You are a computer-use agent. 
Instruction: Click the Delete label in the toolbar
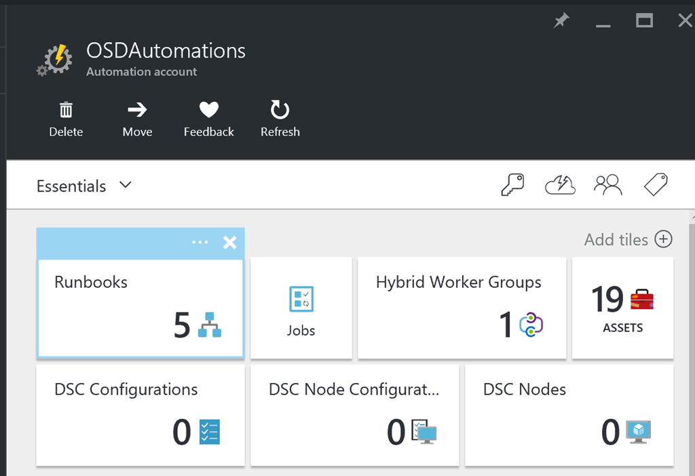(66, 132)
